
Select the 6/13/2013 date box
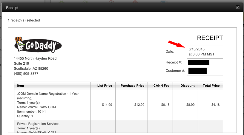pyautogui.click(x=205, y=52)
